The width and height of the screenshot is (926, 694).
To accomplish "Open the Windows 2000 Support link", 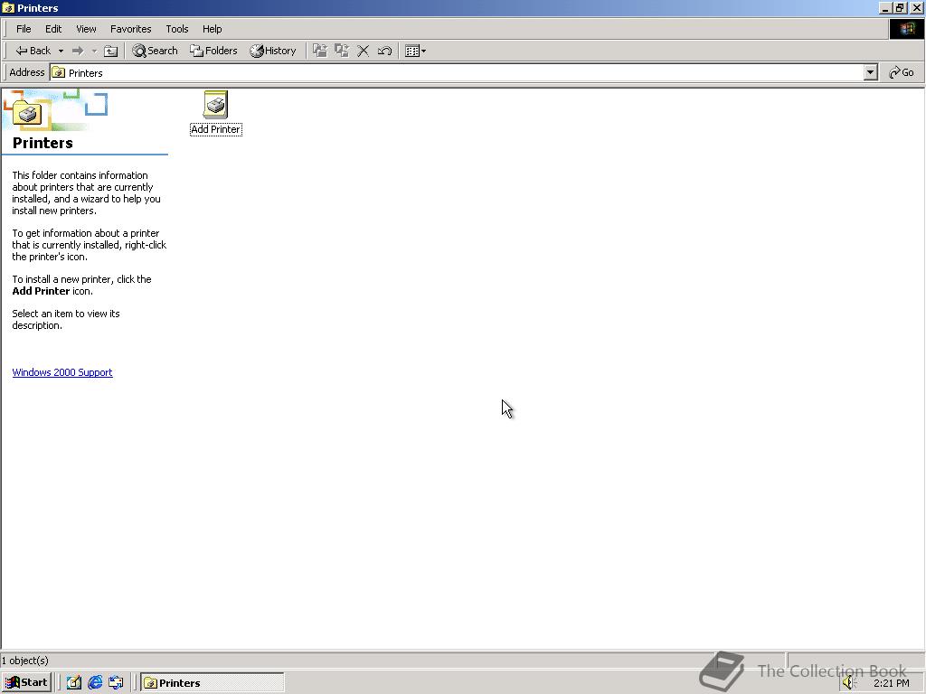I will click(62, 372).
